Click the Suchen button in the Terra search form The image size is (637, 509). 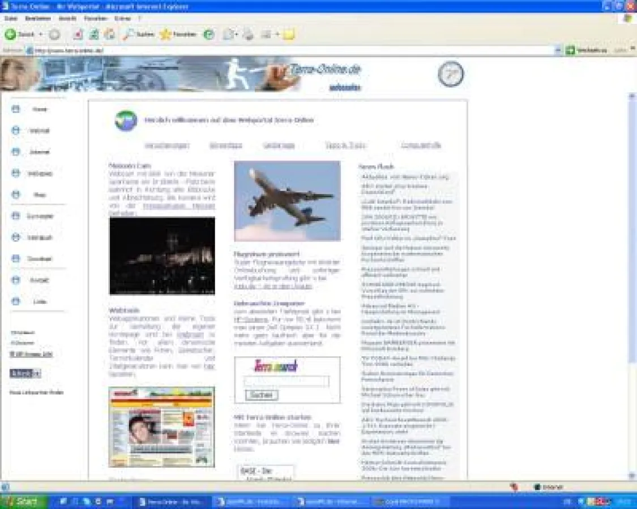click(x=263, y=395)
